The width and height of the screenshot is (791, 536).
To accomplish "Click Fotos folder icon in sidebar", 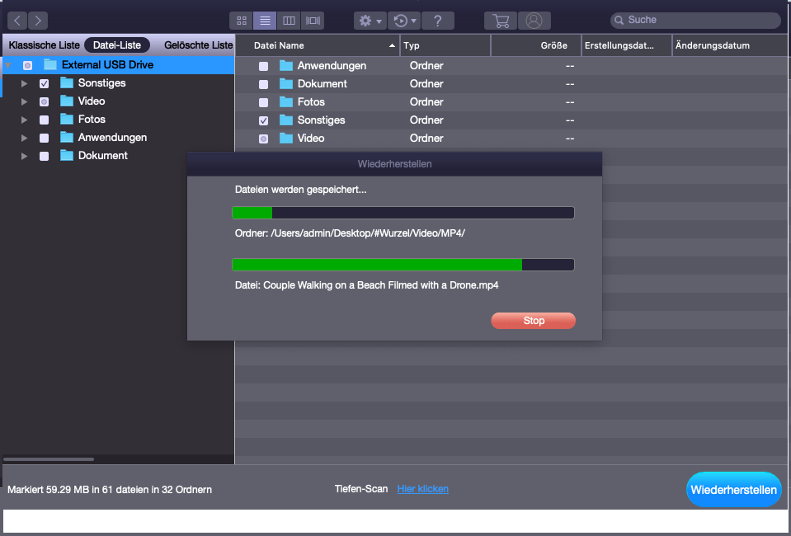I will click(x=67, y=119).
